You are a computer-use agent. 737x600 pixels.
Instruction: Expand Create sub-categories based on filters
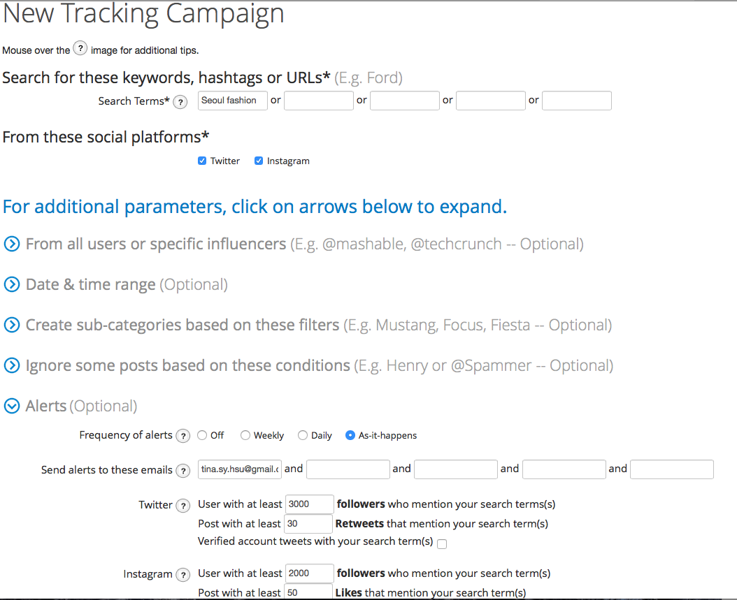click(x=12, y=325)
